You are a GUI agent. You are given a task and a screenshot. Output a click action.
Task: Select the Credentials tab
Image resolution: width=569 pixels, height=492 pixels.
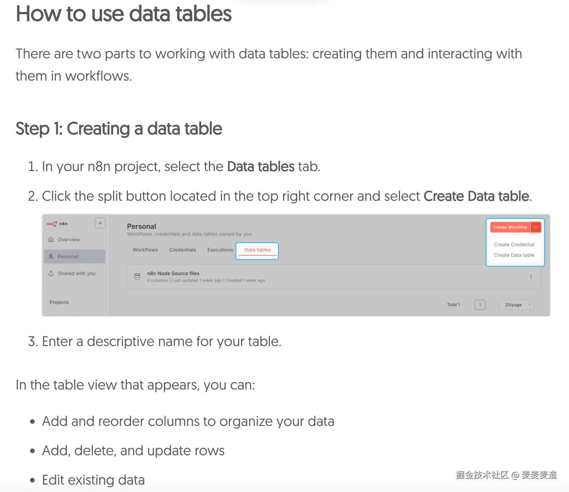(x=182, y=250)
